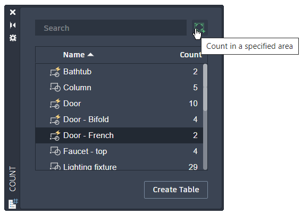
Task: Sort by the Count column header
Action: (191, 55)
